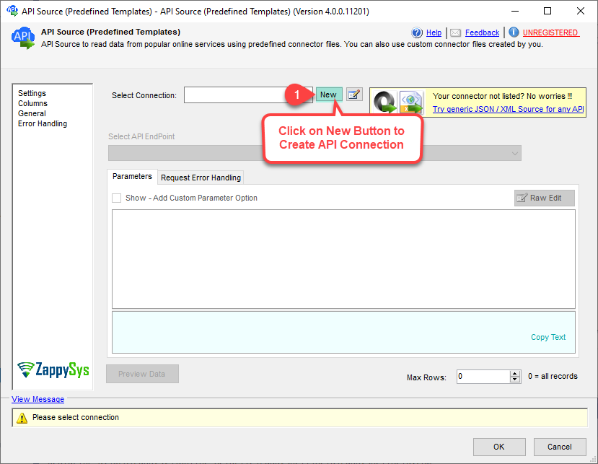Decrease Max Rows with down arrow
This screenshot has height=464, width=598.
point(515,380)
